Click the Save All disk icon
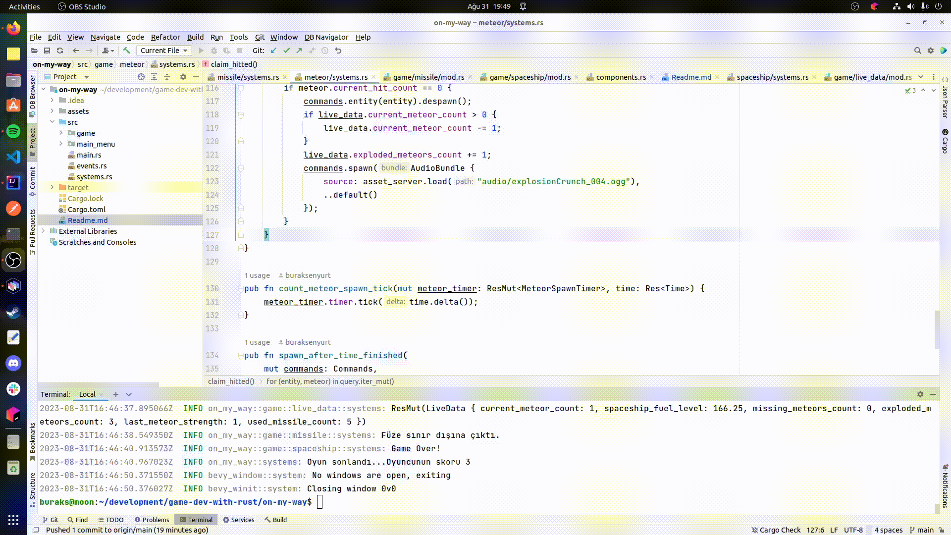The width and height of the screenshot is (951, 535). [47, 51]
